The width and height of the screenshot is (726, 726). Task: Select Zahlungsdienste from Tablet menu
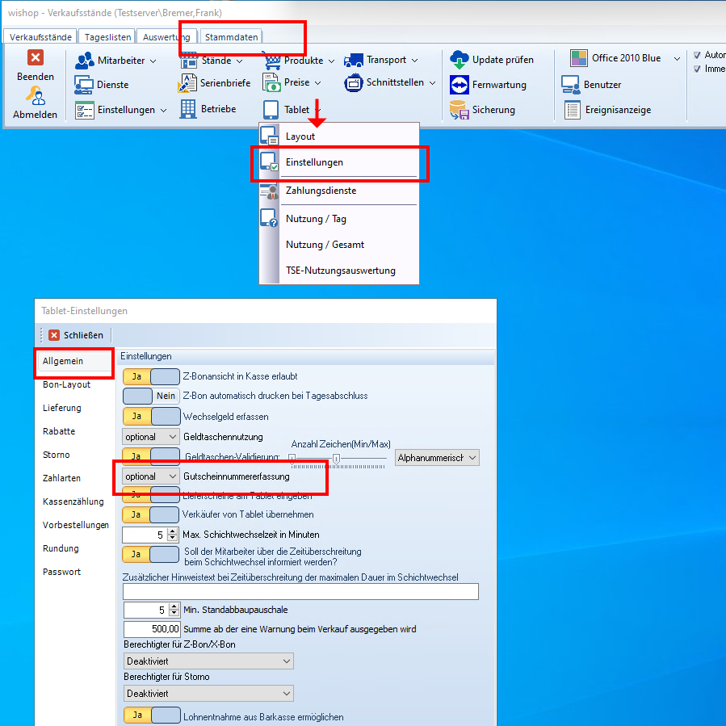[321, 191]
